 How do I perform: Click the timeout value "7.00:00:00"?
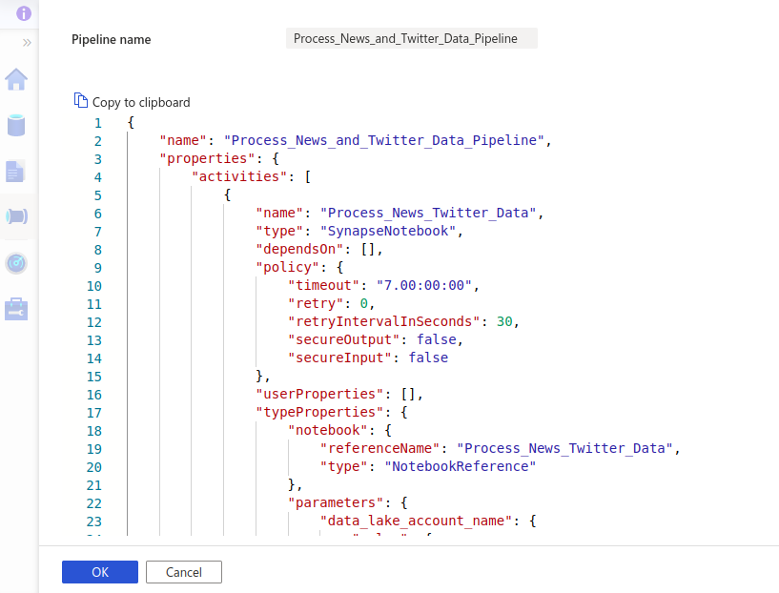pyautogui.click(x=425, y=286)
